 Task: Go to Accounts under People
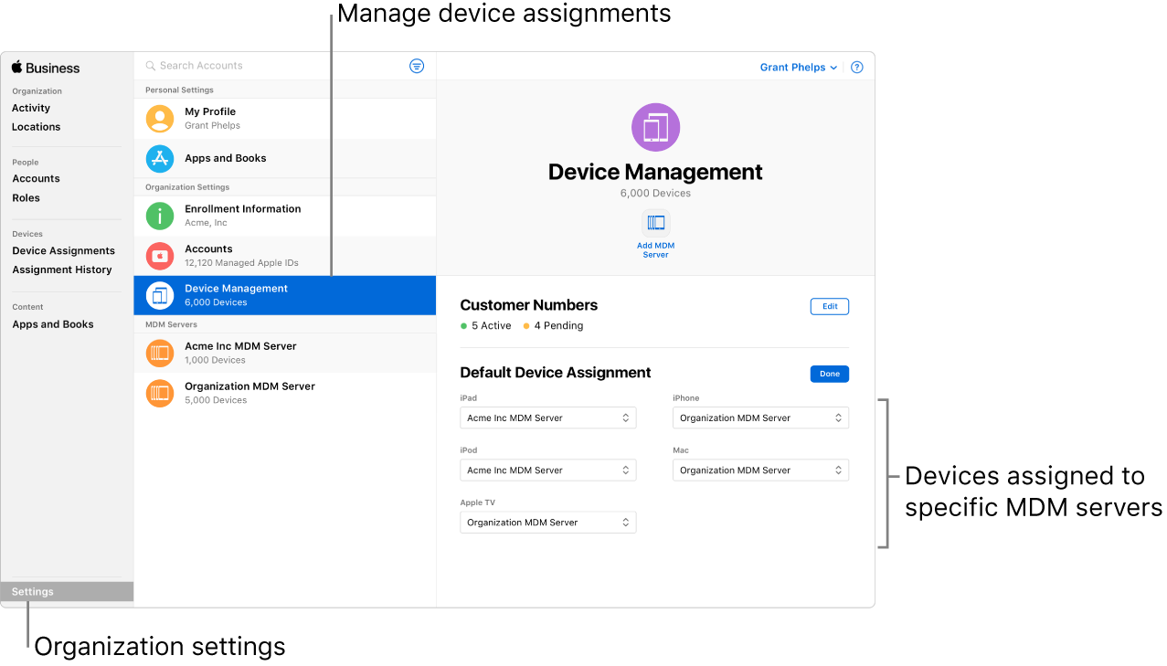click(36, 179)
